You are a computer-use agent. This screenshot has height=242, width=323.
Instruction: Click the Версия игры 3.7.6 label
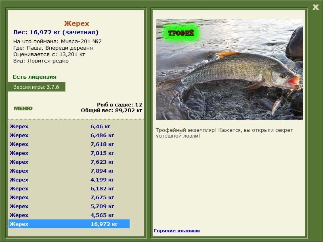(x=36, y=87)
